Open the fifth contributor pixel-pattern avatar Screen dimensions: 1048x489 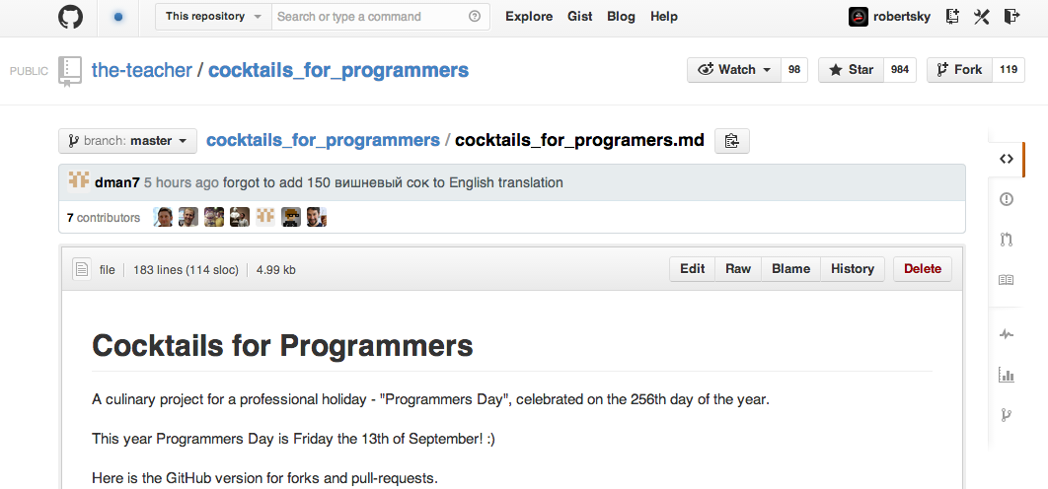pos(265,217)
